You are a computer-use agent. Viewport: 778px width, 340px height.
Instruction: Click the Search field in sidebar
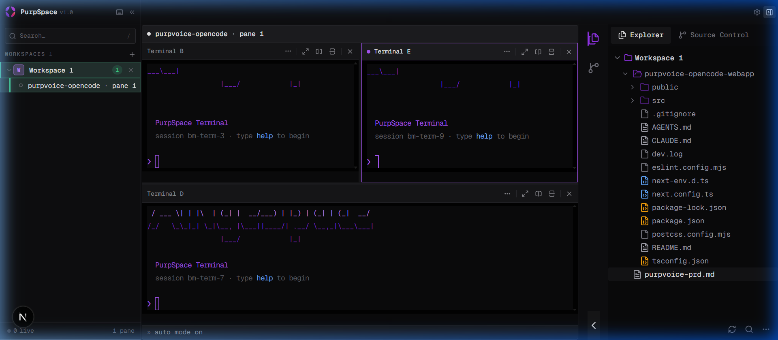(x=70, y=36)
